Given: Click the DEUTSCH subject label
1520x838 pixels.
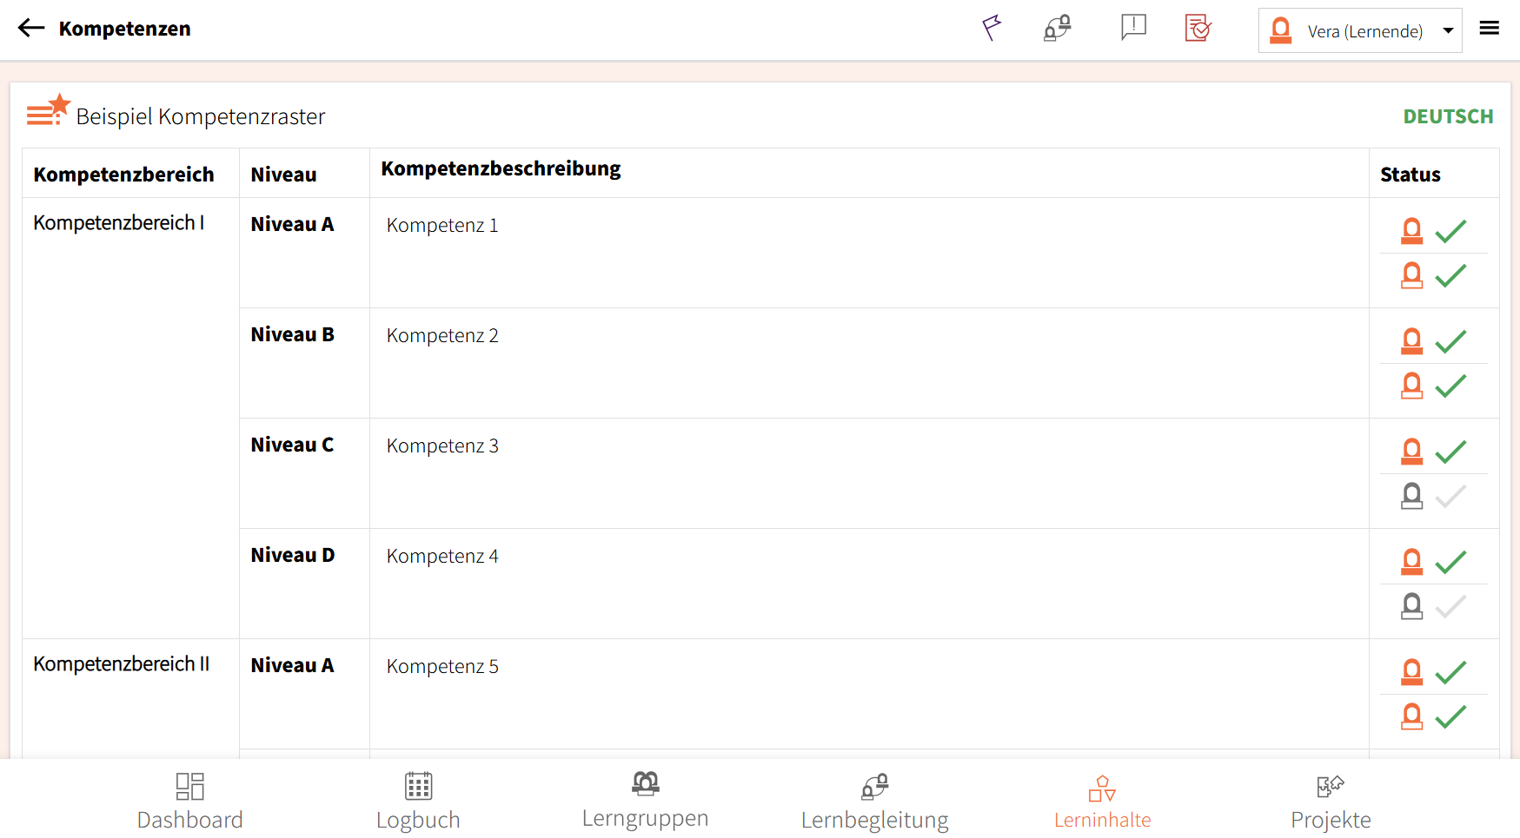Looking at the screenshot, I should 1448,116.
